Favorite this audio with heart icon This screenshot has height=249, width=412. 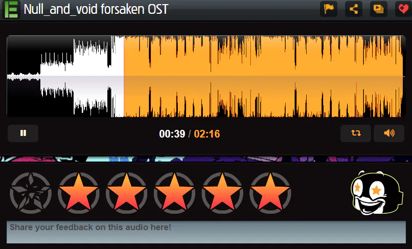(x=403, y=9)
